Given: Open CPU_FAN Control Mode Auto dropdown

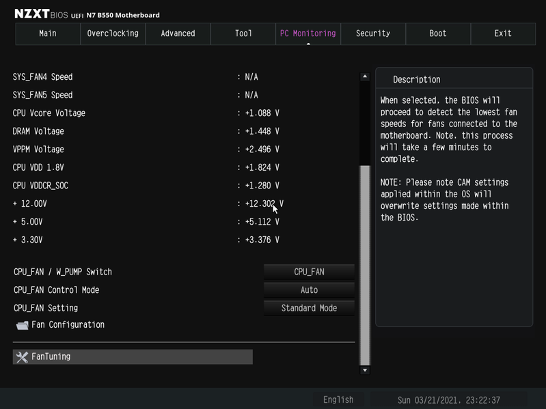Looking at the screenshot, I should (x=309, y=290).
